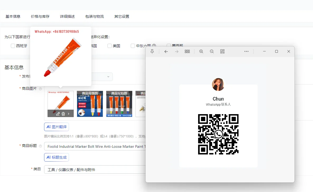Image resolution: width=313 pixels, height=192 pixels.
Task: Open thumbnail grid view in image viewer
Action: click(187, 51)
